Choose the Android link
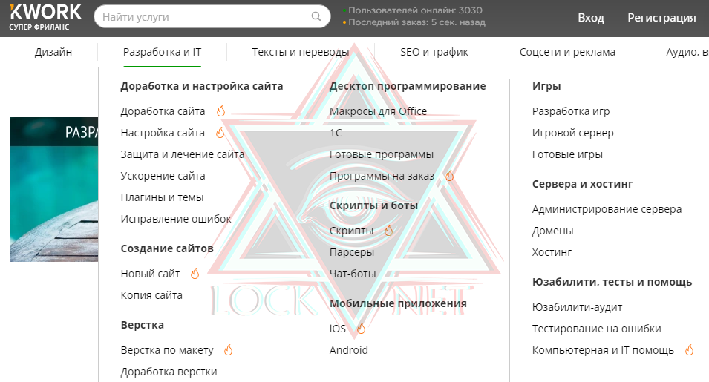The height and width of the screenshot is (382, 709). (x=349, y=350)
